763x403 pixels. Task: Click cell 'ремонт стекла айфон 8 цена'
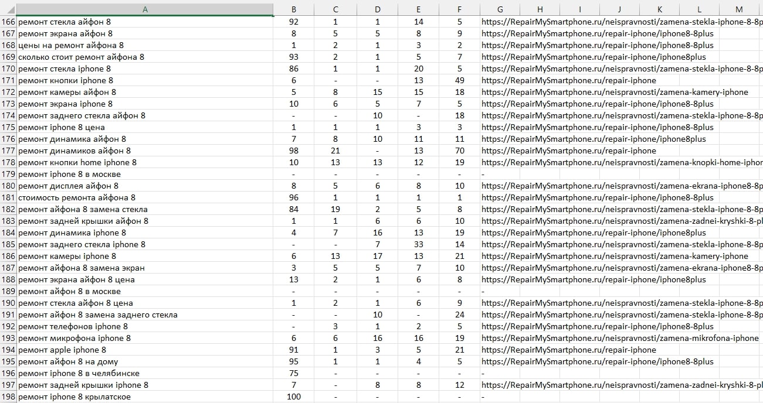click(x=145, y=303)
